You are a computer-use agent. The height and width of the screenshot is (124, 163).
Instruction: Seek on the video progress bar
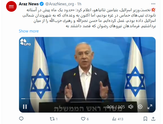coord(87,99)
